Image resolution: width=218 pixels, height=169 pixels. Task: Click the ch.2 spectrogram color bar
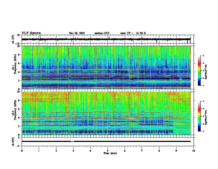[199, 116]
